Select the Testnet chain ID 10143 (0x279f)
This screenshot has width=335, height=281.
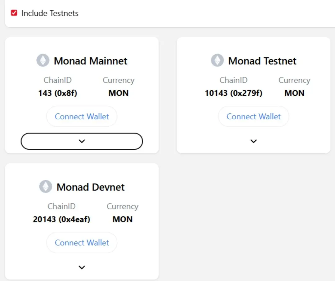[x=234, y=93]
